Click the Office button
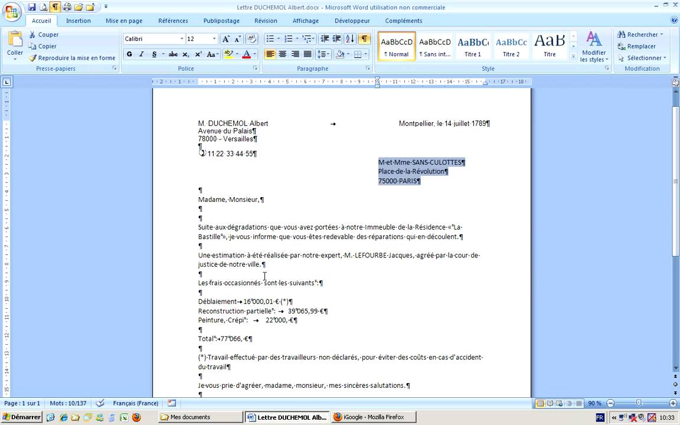 point(12,12)
